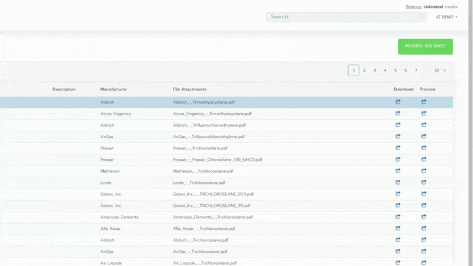Select the American Elements manufacturer cell

pyautogui.click(x=119, y=217)
